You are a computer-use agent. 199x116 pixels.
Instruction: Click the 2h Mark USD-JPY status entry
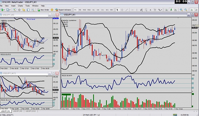coord(91,115)
